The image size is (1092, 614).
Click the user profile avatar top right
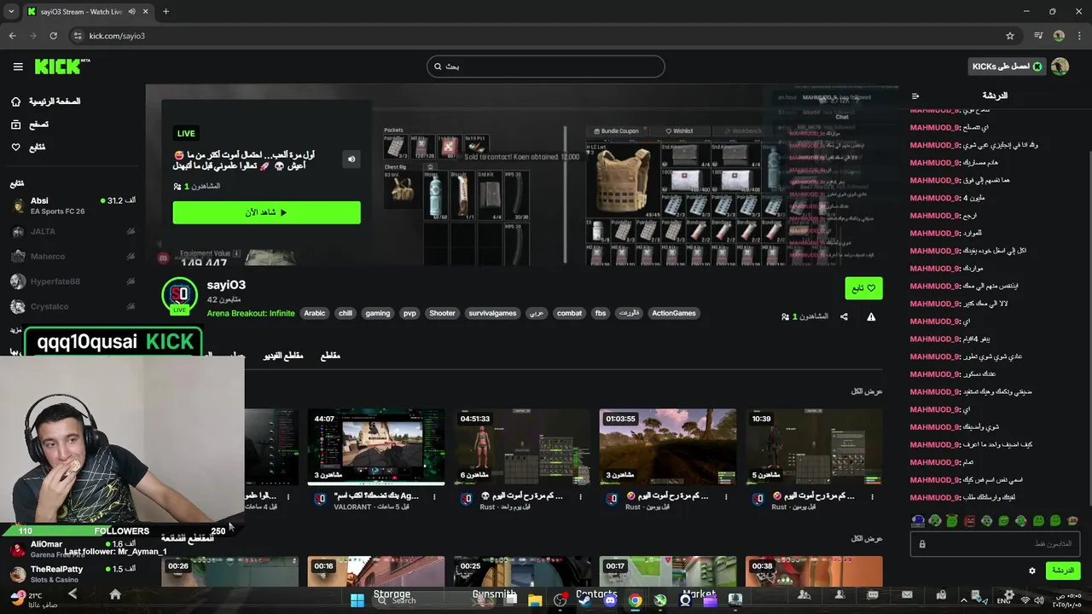tap(1060, 67)
